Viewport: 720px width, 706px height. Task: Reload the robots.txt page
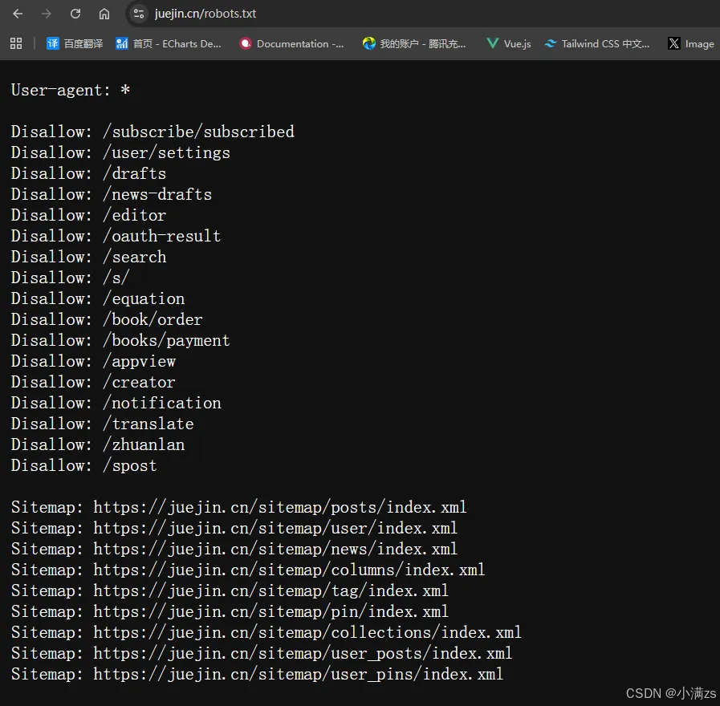coord(75,14)
